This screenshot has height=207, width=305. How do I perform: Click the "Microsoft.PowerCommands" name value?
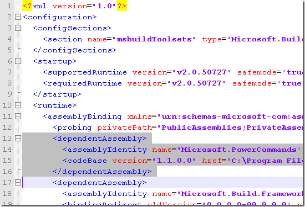click(239, 150)
